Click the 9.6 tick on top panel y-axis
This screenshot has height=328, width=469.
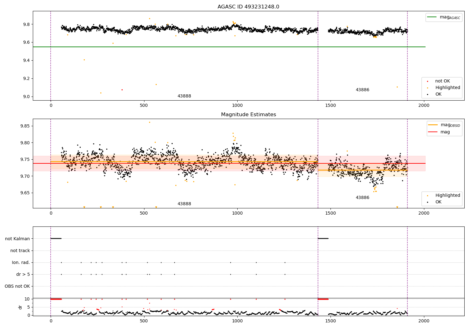point(27,42)
